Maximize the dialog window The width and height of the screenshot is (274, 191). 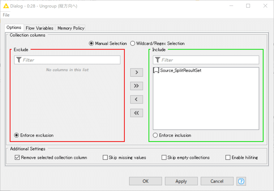click(x=248, y=6)
